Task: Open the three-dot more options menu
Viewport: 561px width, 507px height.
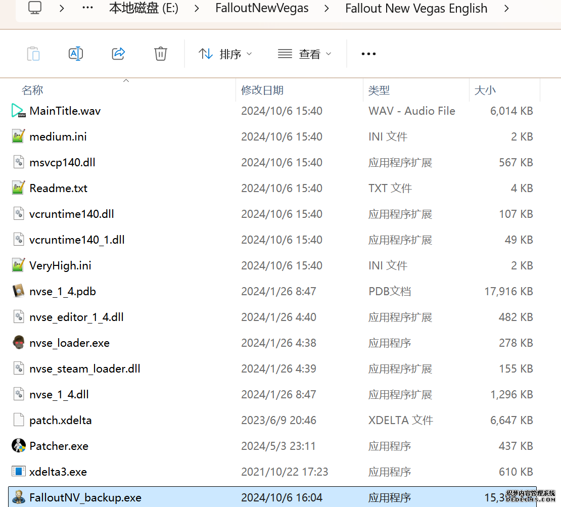Action: [368, 54]
